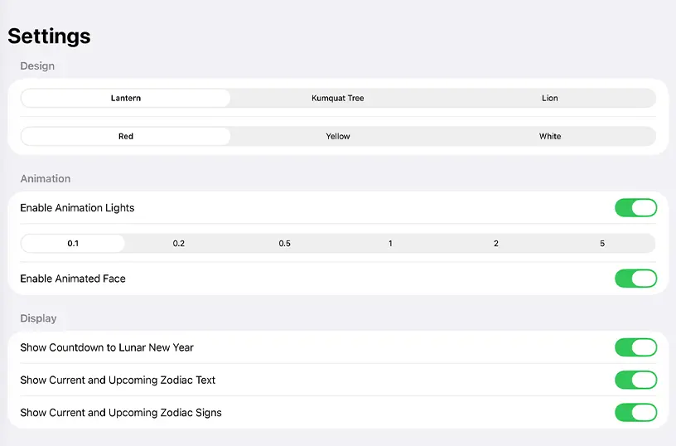Set animation interval to 0.2

tap(178, 243)
